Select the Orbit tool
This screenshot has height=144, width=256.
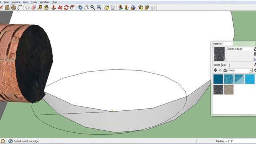[x=80, y=8]
